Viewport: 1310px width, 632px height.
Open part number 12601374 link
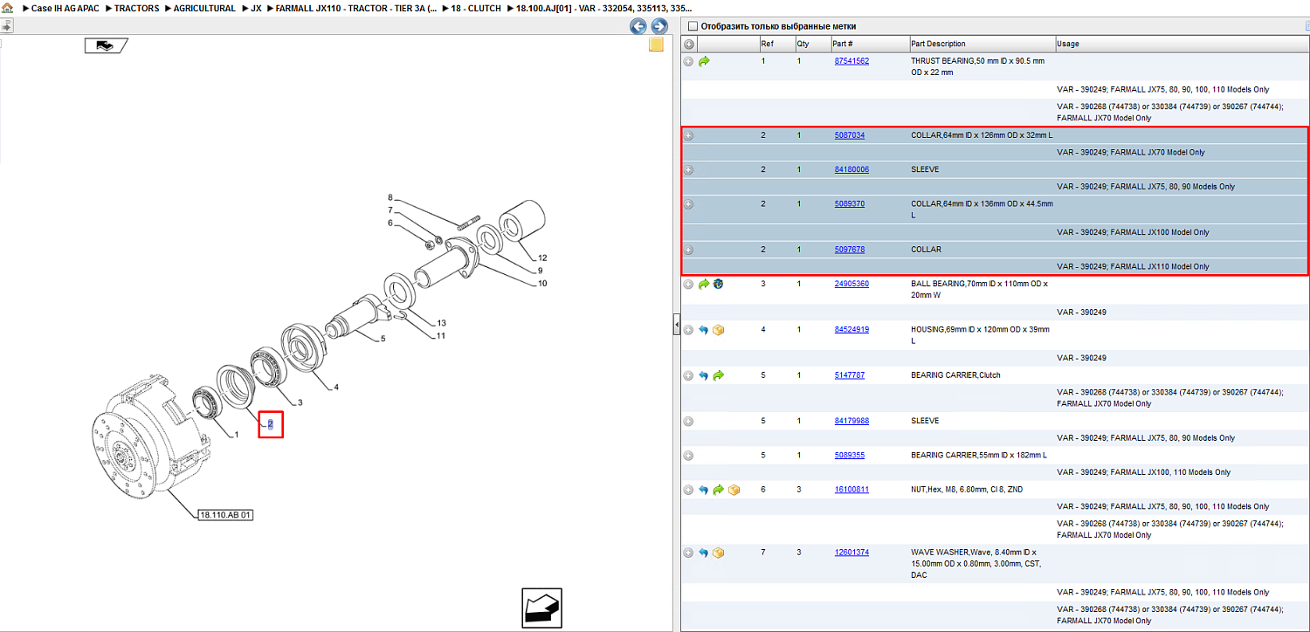(851, 553)
